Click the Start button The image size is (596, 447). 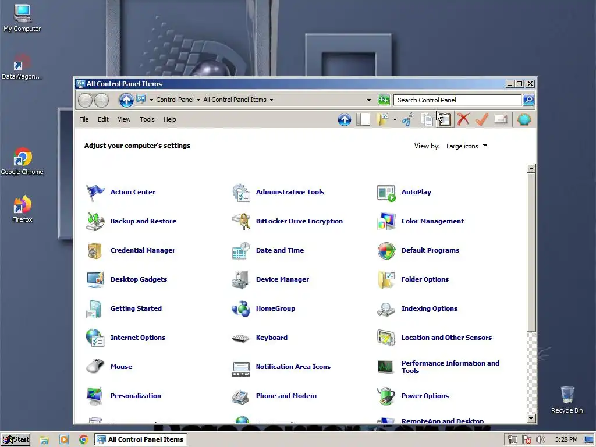tap(16, 439)
